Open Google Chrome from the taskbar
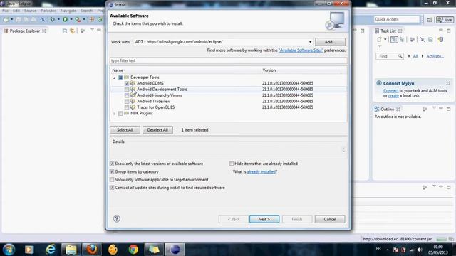Image resolution: width=456 pixels, height=256 pixels. tap(133, 250)
